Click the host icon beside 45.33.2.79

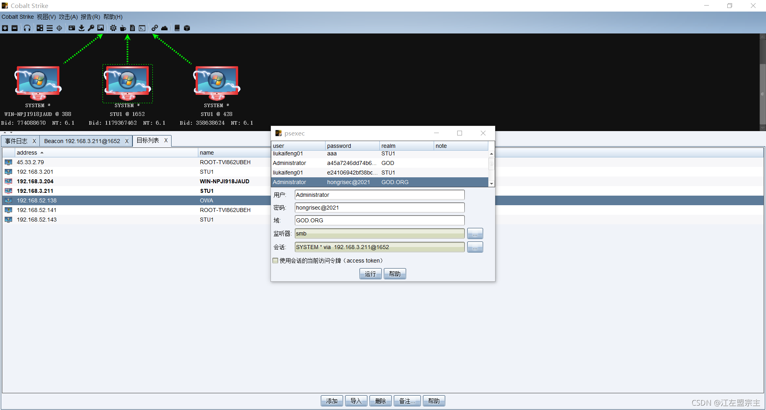[8, 162]
